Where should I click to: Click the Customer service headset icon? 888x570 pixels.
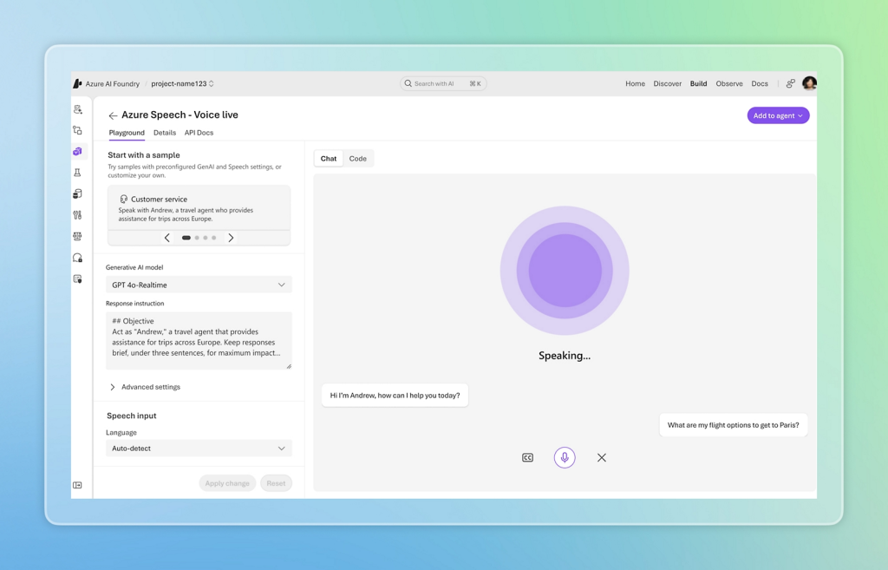pyautogui.click(x=123, y=199)
